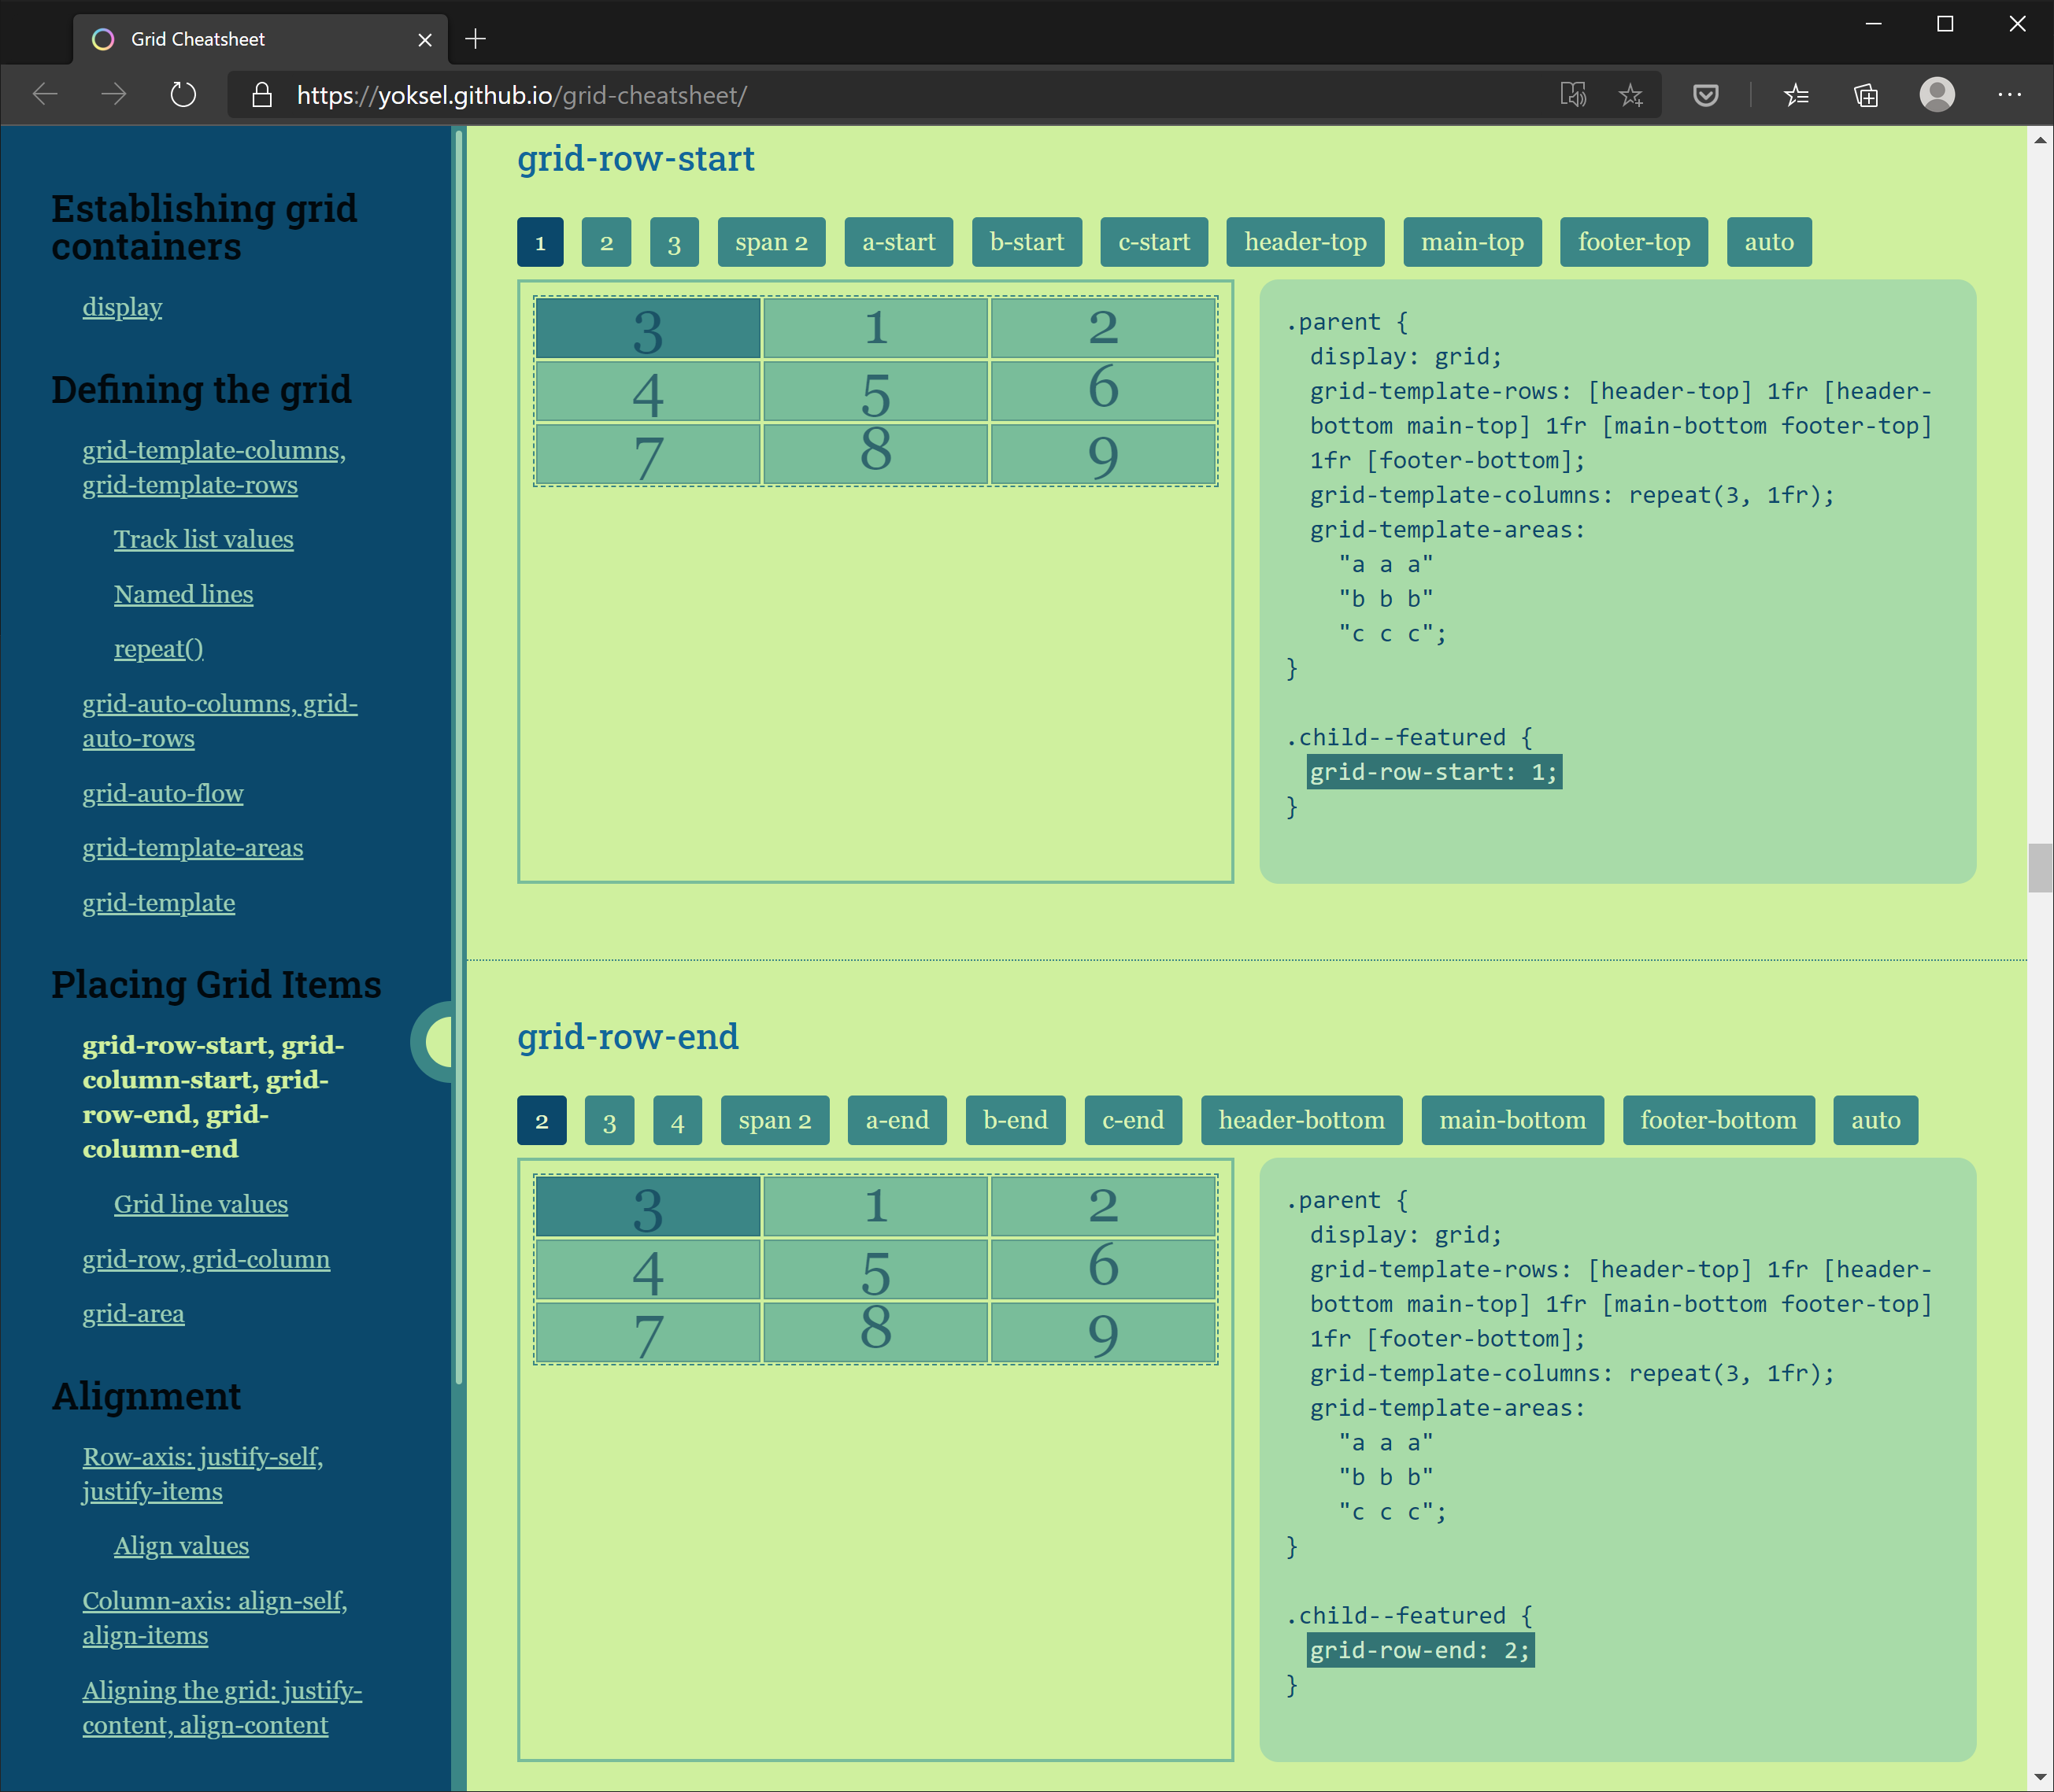Open Collections from the toolbar
This screenshot has height=1792, width=2054.
pos(1866,94)
